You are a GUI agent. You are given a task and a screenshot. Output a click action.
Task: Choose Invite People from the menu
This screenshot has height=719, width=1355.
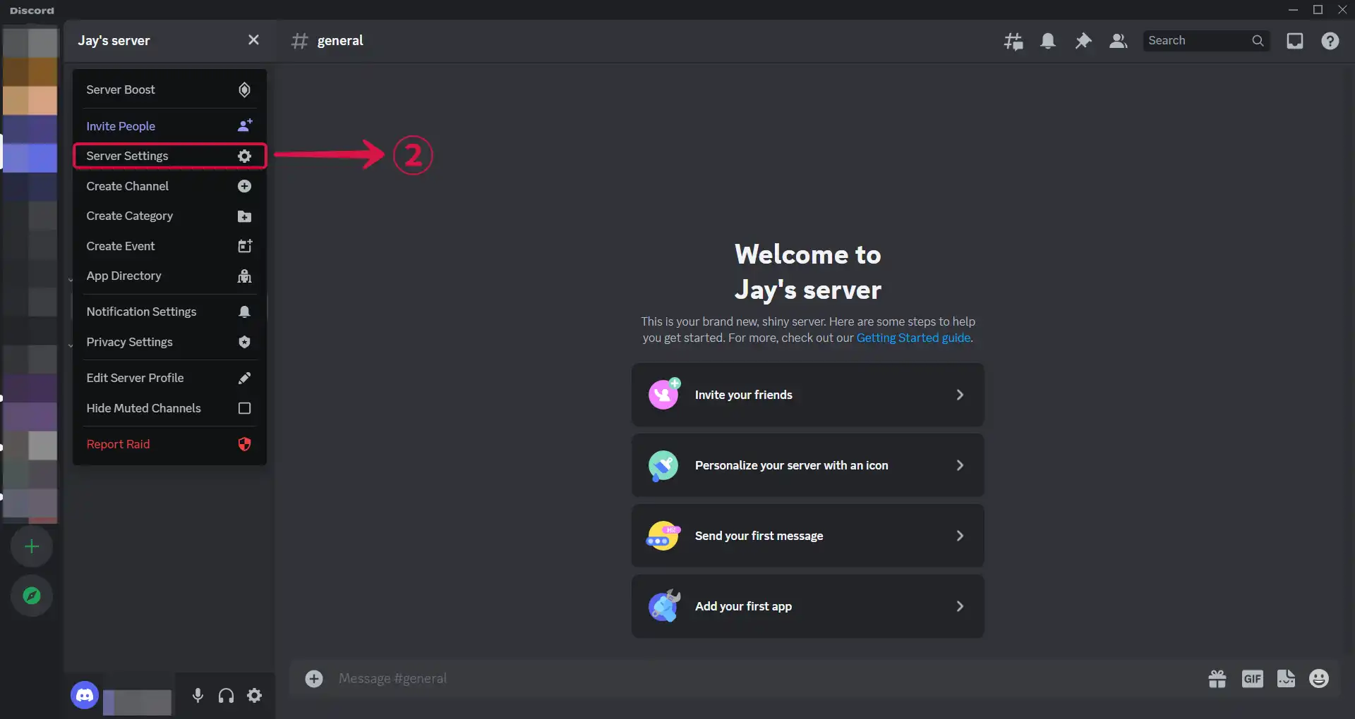tap(169, 126)
